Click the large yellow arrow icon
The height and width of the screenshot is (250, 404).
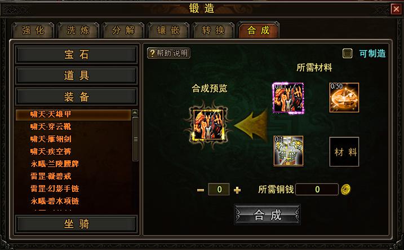tap(251, 126)
